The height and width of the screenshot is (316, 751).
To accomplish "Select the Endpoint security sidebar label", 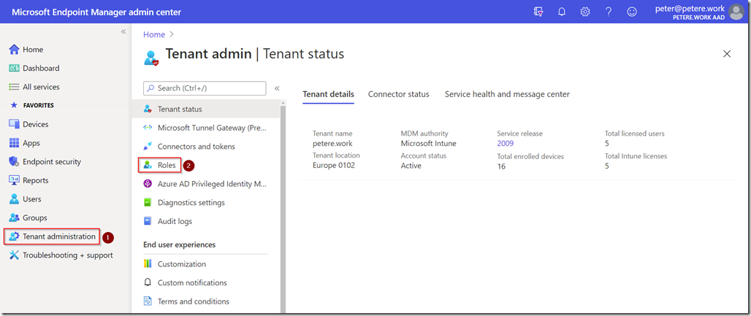I will 52,162.
